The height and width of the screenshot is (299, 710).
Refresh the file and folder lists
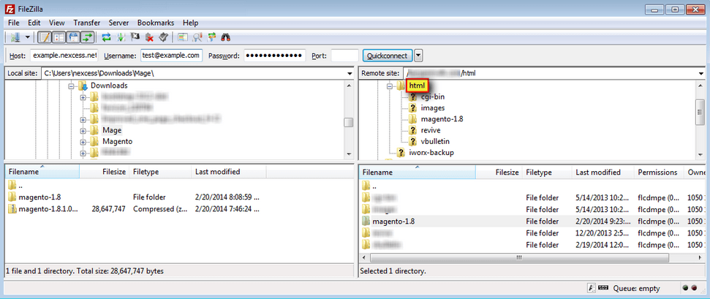pyautogui.click(x=107, y=37)
